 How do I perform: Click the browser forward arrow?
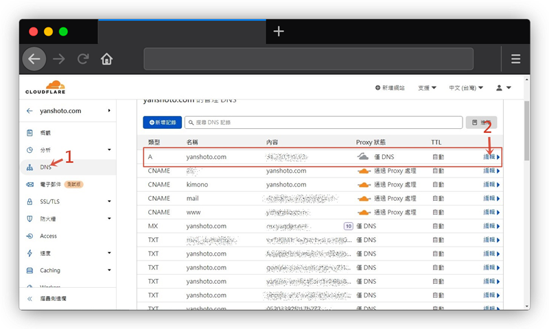pyautogui.click(x=59, y=59)
